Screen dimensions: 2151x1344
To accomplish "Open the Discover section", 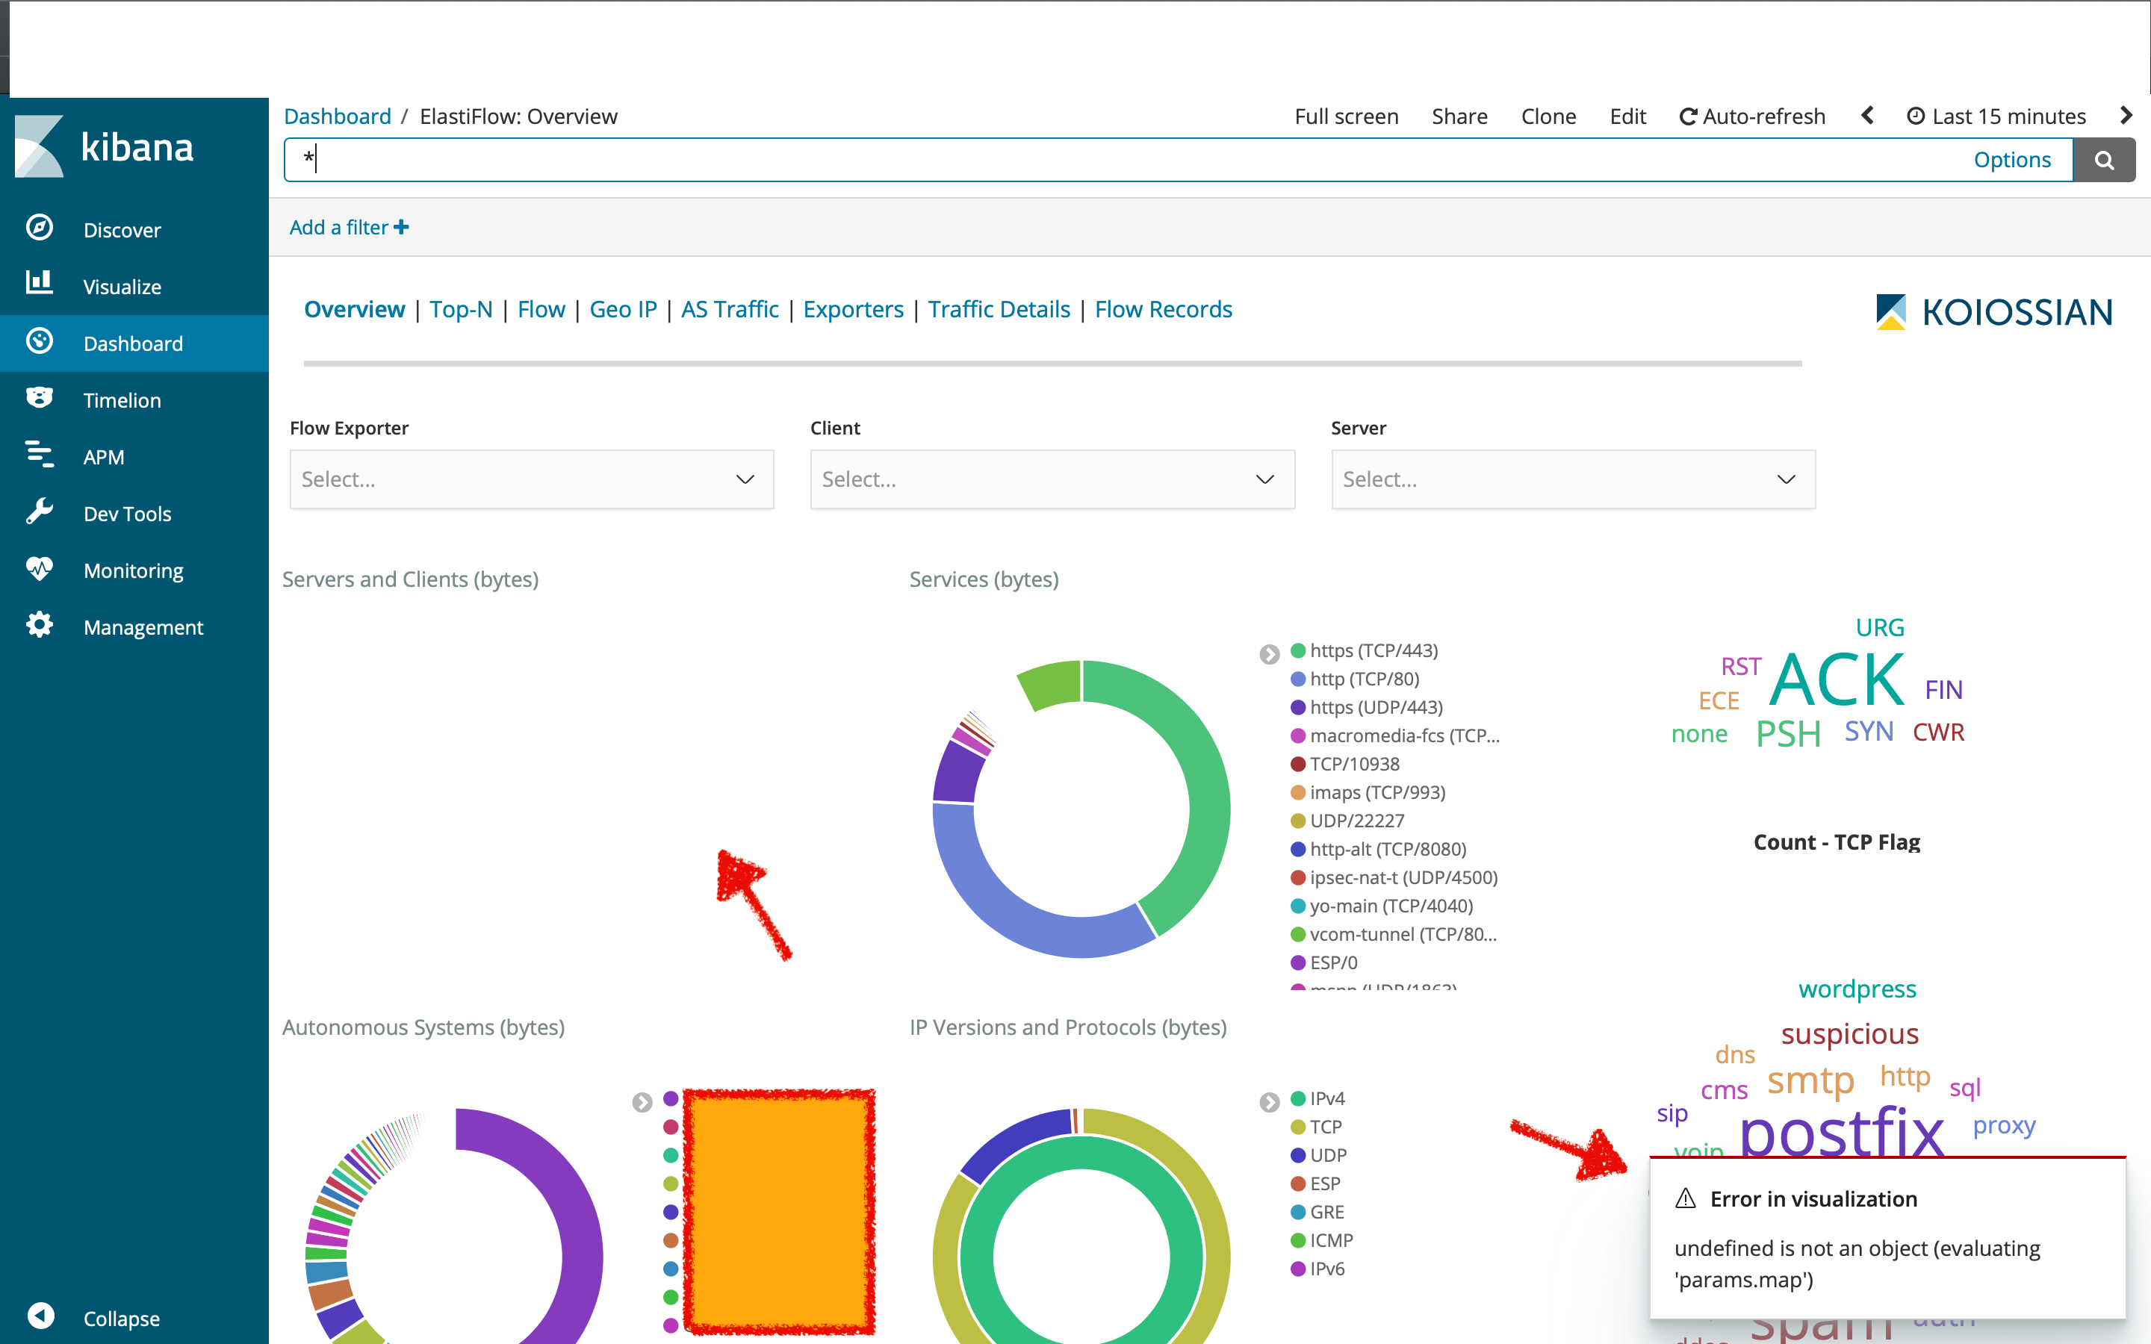I will tap(121, 228).
